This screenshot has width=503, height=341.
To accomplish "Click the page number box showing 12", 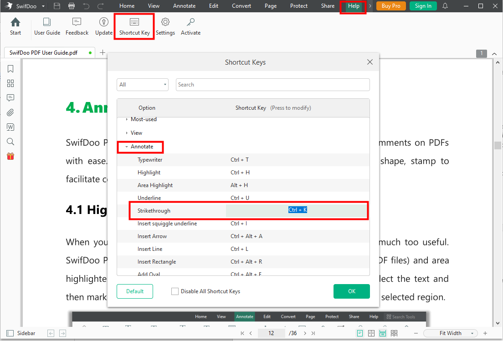I will [x=271, y=333].
